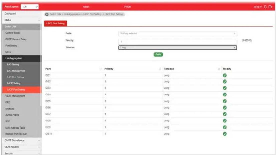276x155 pixels.
Task: Sort table by Port column arrows
Action: (100, 69)
